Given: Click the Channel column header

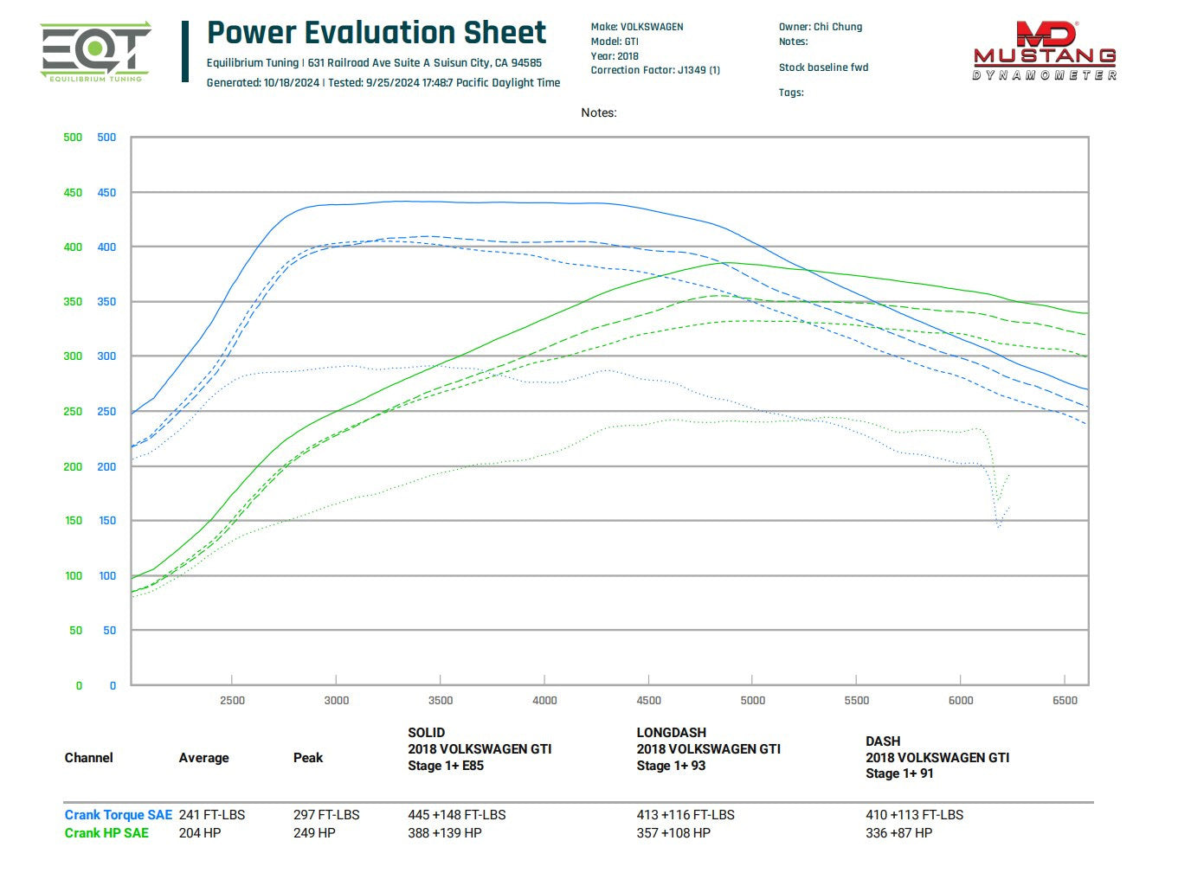Looking at the screenshot, I should [x=89, y=758].
